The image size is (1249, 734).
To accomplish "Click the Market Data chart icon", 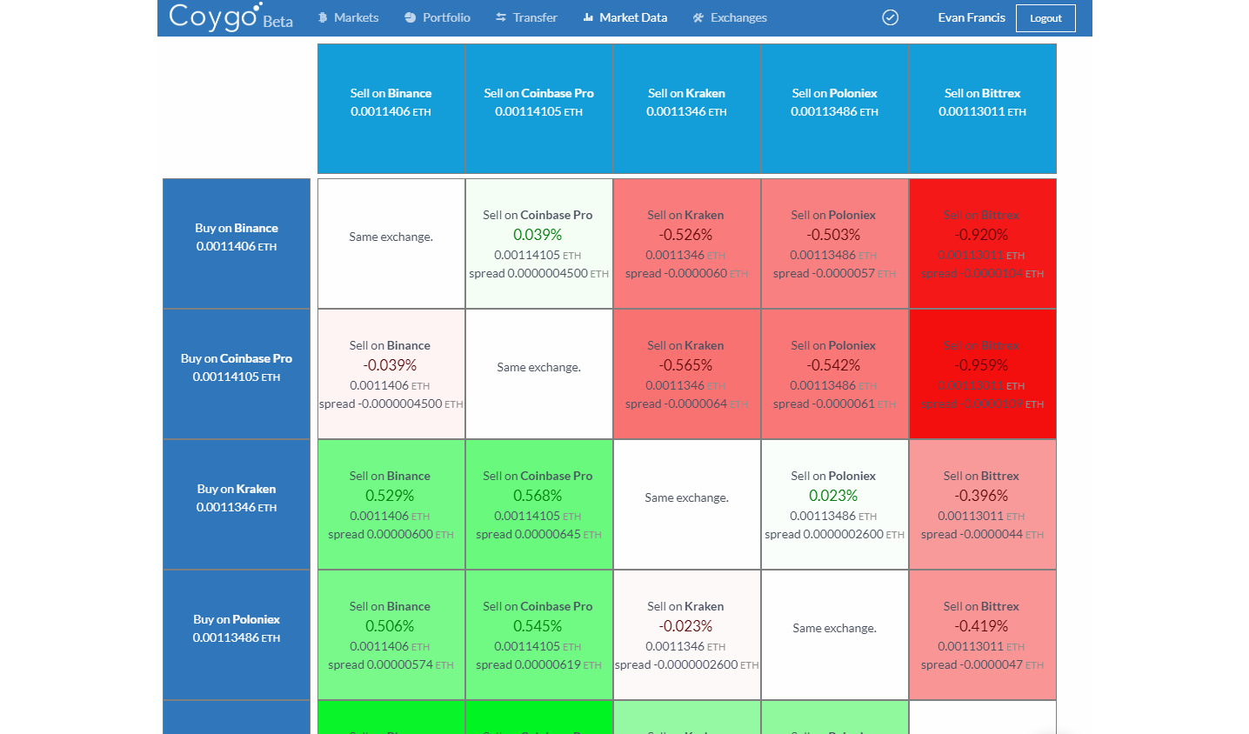I will (588, 17).
